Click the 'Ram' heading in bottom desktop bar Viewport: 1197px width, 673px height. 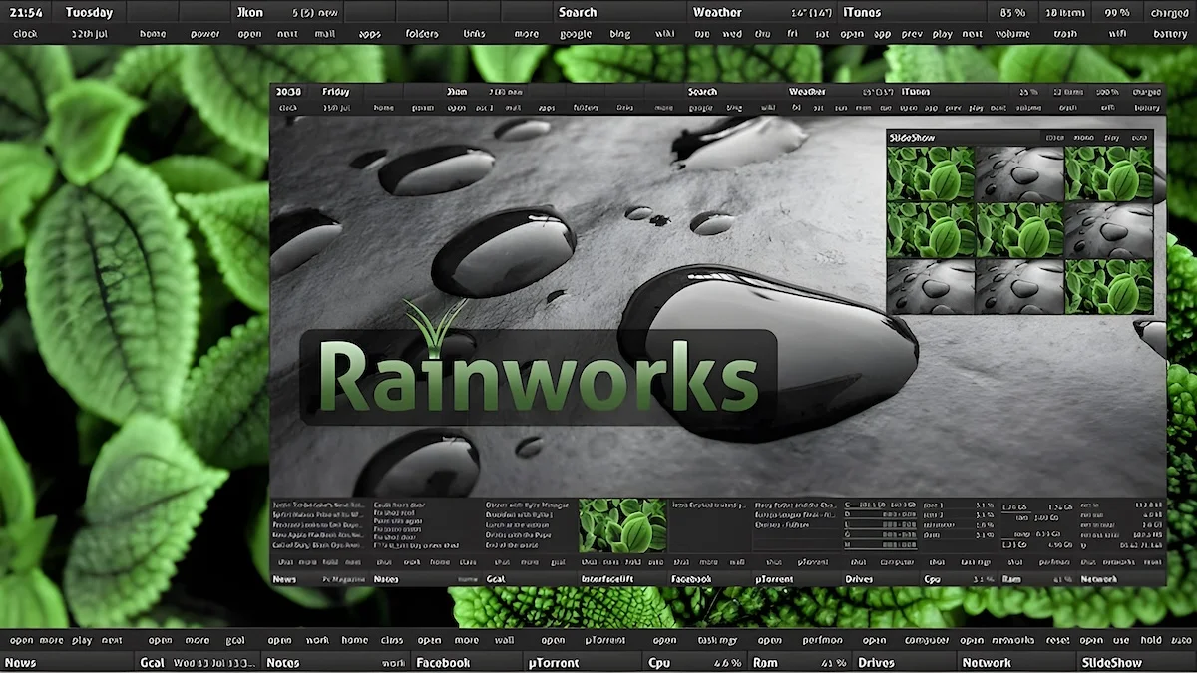[x=766, y=662]
